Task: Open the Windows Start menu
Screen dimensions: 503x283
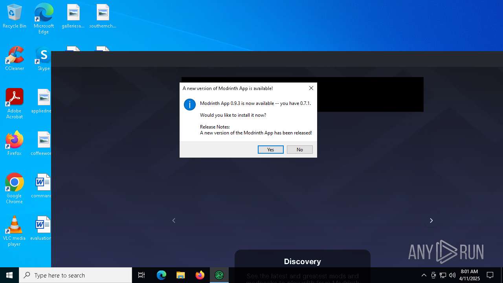Action: coord(9,275)
